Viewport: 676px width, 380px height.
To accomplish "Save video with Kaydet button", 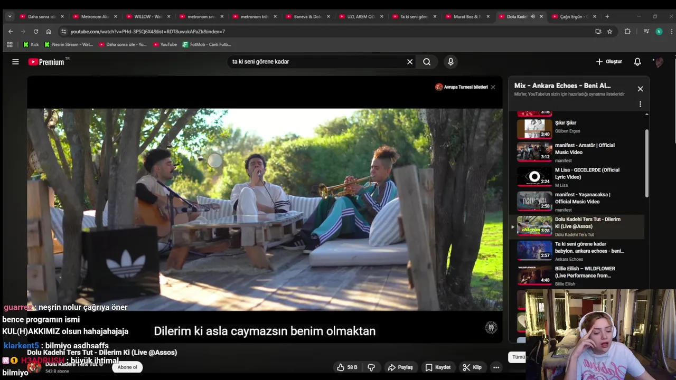I will pos(438,367).
